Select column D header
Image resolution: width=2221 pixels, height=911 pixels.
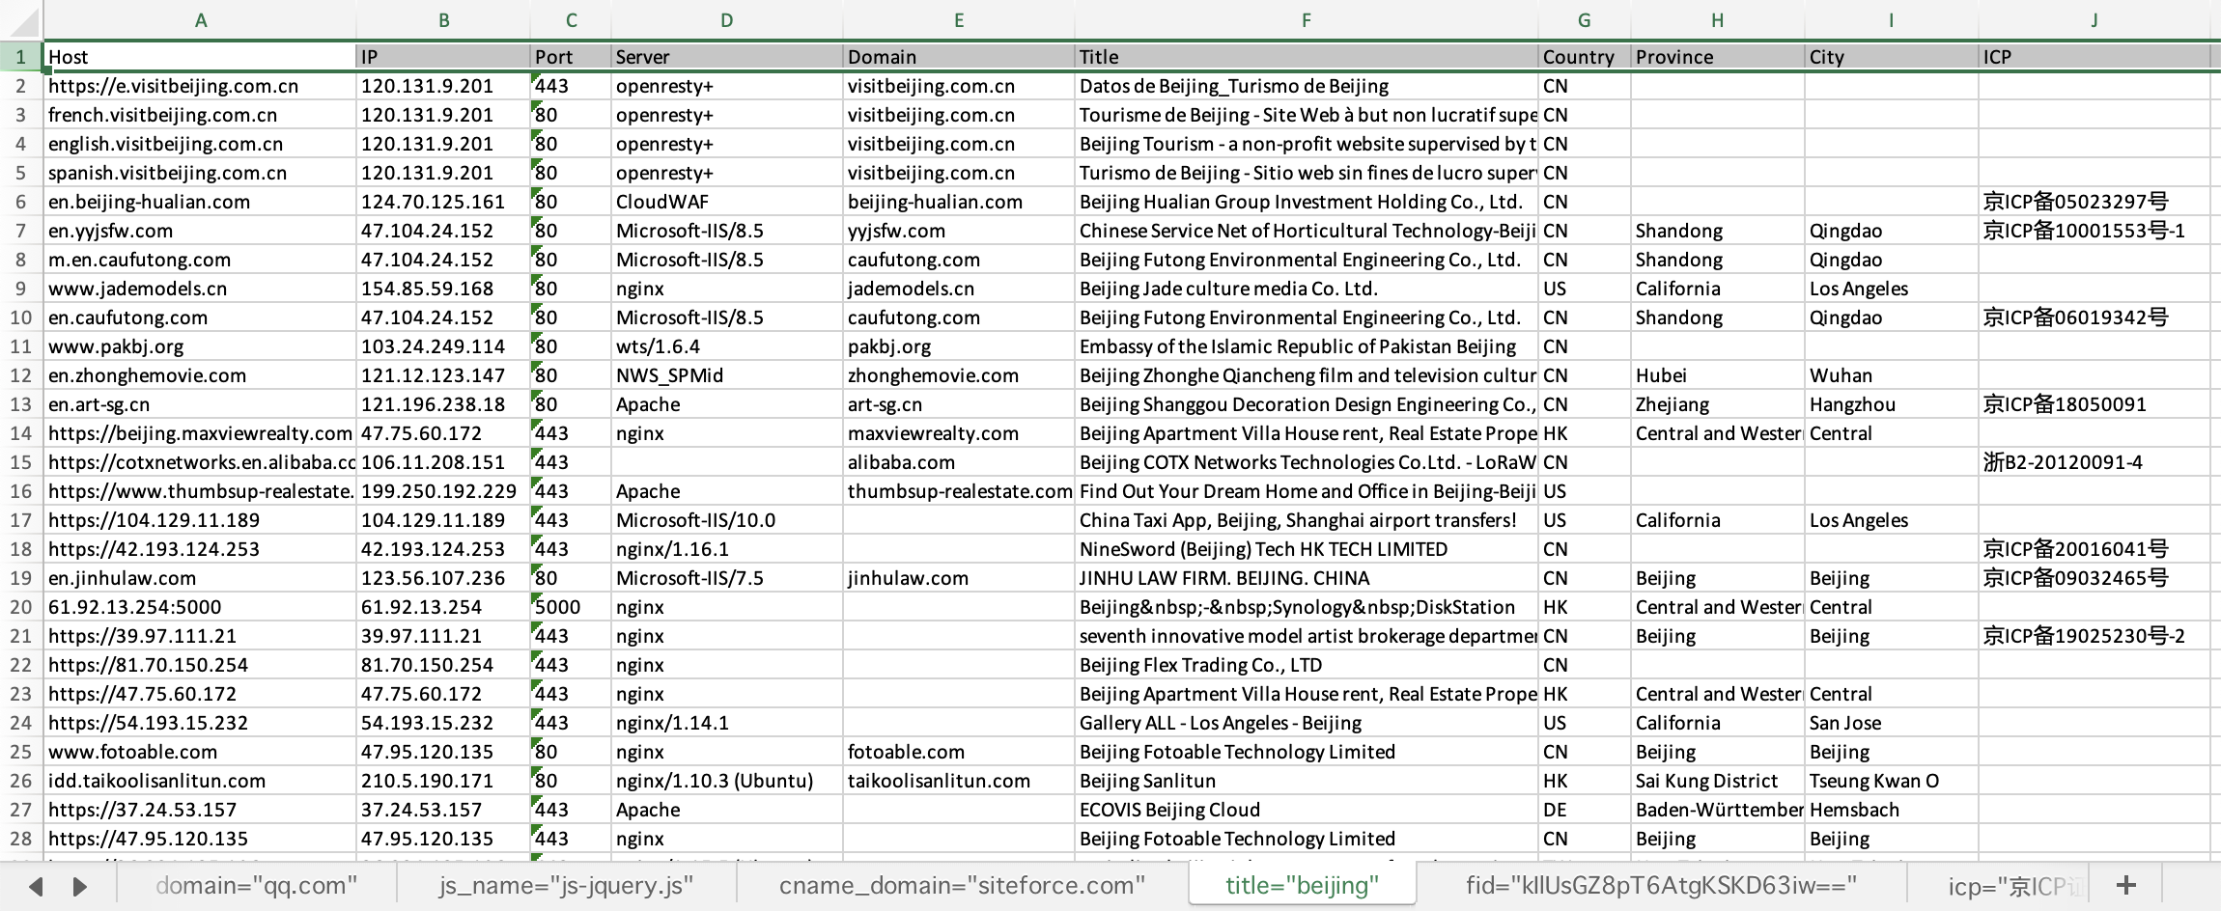point(727,20)
